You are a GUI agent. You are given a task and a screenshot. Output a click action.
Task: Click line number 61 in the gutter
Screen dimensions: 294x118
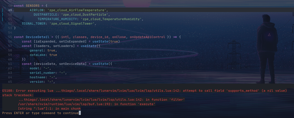tap(10, 64)
